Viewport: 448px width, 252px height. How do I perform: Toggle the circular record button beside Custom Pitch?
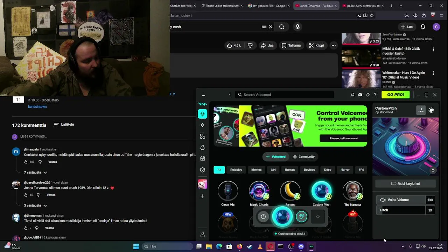click(x=431, y=110)
